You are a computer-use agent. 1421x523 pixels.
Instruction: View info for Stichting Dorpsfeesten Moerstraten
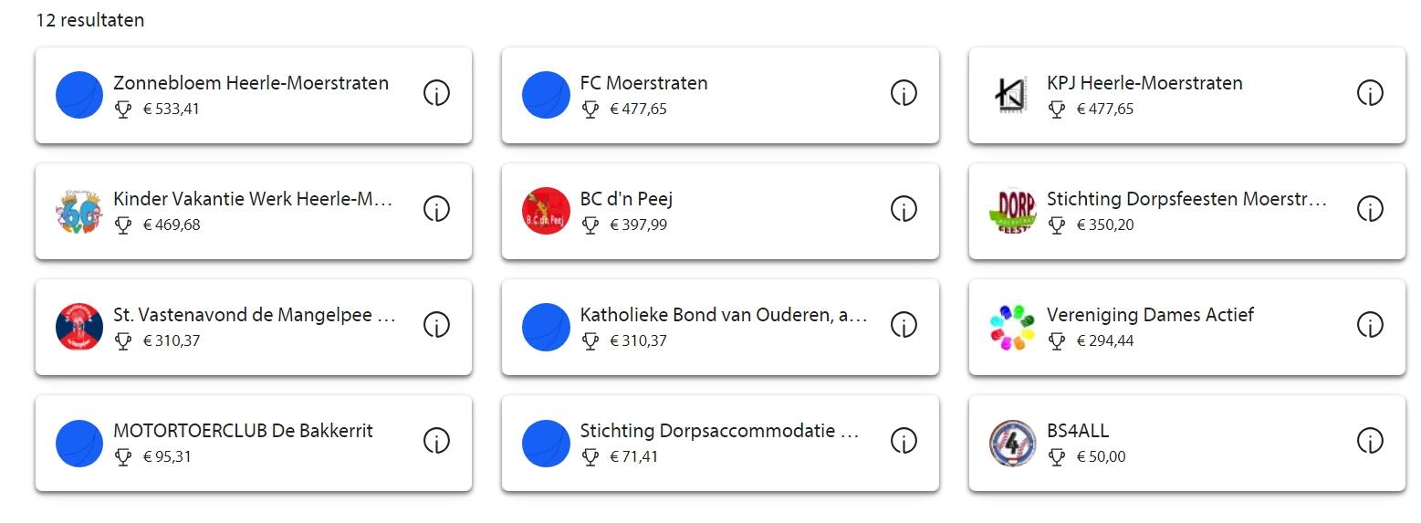(1370, 209)
